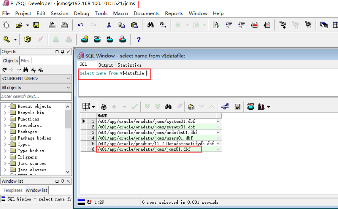Click the New file toolbar icon
Screen dimensions: 338x209
(6, 25)
